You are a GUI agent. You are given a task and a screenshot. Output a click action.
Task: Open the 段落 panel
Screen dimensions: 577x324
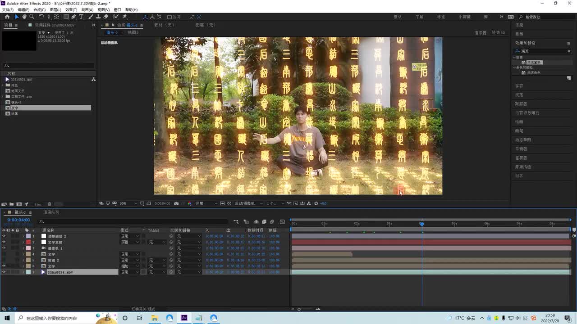[x=519, y=95]
